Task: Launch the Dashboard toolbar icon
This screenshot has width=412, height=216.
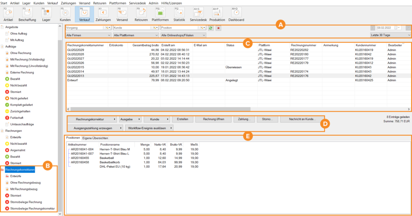Action: (236, 14)
